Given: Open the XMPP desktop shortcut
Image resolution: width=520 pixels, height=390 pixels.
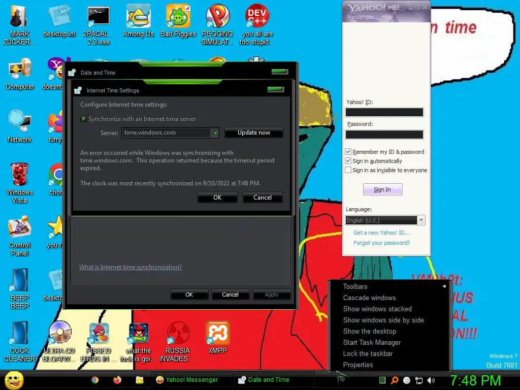Looking at the screenshot, I should 217,338.
